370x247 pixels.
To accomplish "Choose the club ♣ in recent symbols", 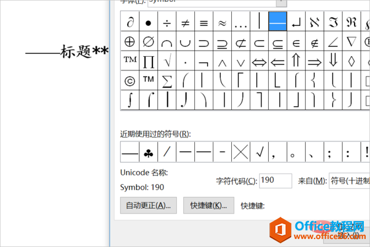I will click(149, 151).
